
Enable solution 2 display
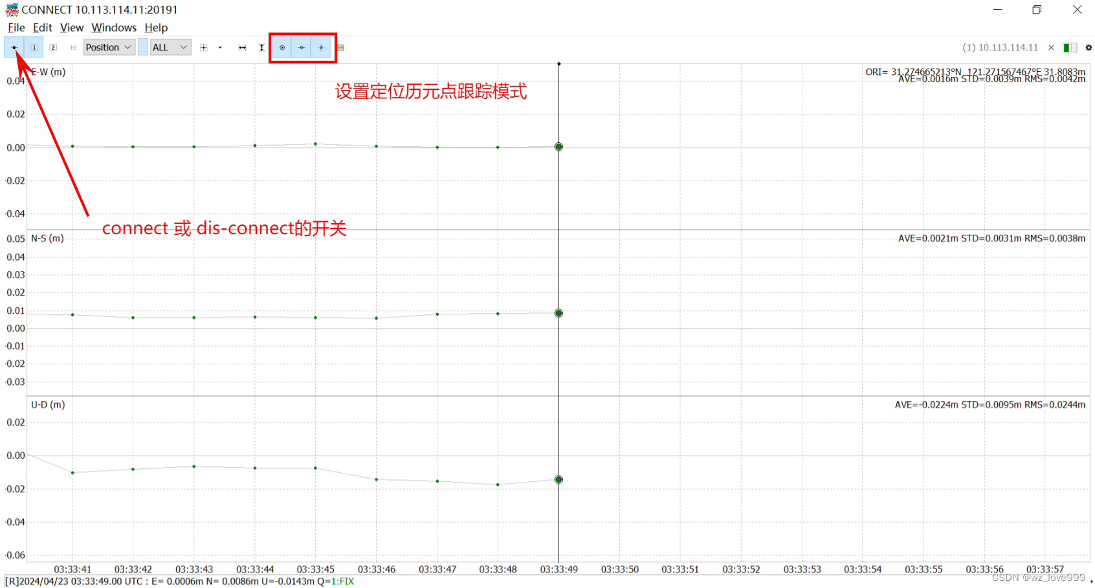coord(53,47)
